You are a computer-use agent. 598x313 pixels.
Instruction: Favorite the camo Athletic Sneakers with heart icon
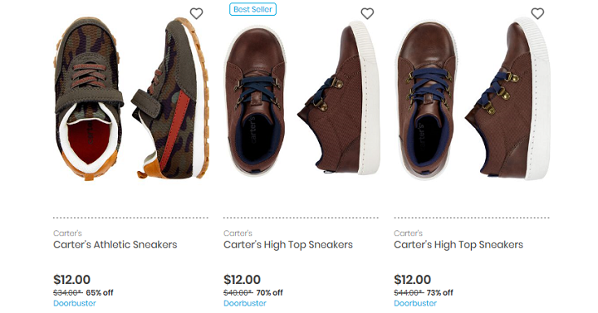(196, 14)
